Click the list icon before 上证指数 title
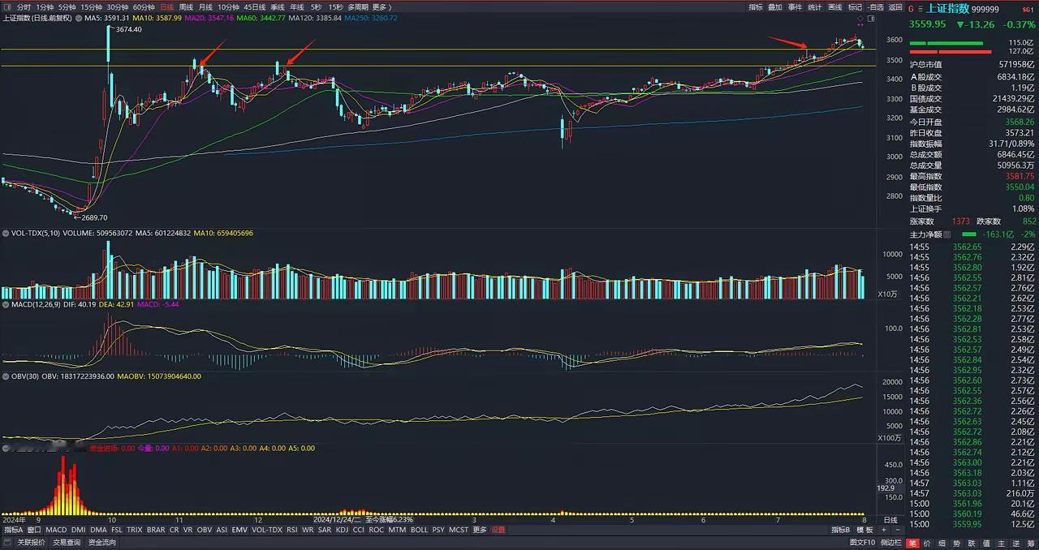This screenshot has height=550, width=1039. [920, 9]
